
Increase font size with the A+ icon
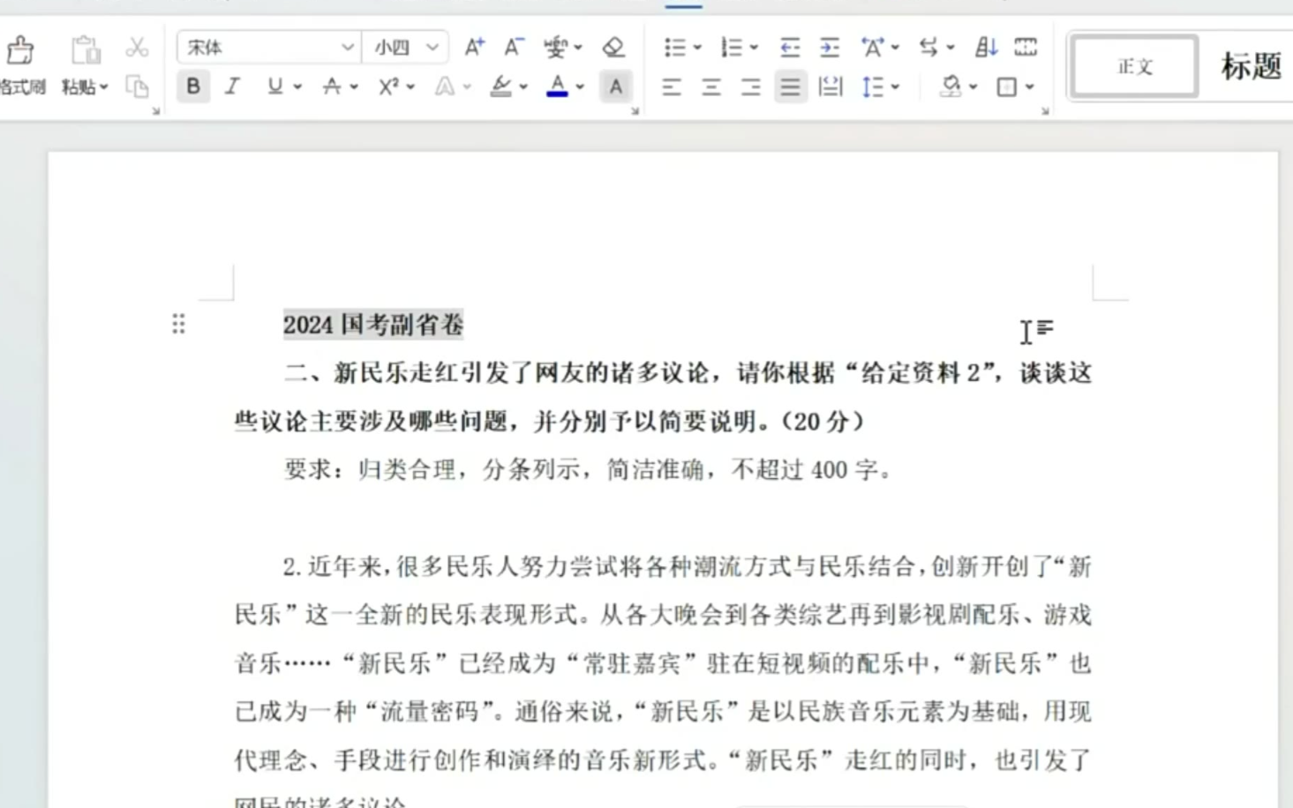tap(474, 48)
